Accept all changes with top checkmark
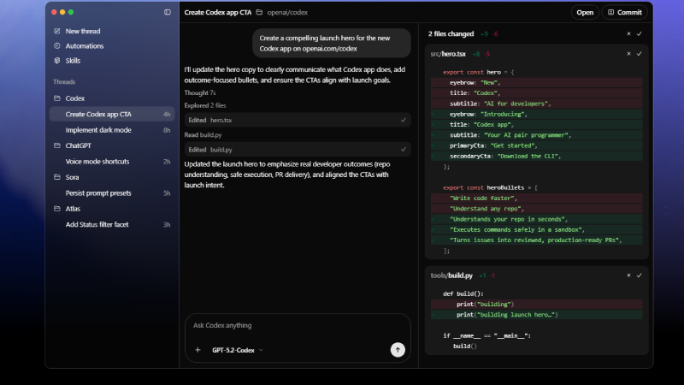 click(x=639, y=33)
